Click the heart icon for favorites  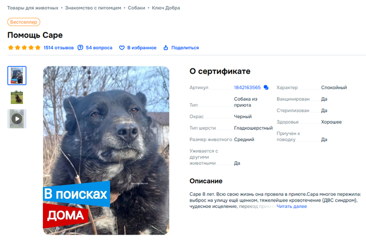[x=122, y=48]
